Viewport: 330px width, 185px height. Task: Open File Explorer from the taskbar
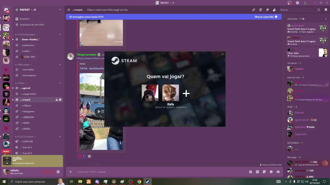[x=80, y=182]
